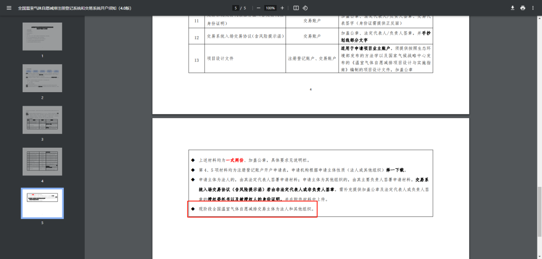Click the zoom out minus icon

pos(258,8)
